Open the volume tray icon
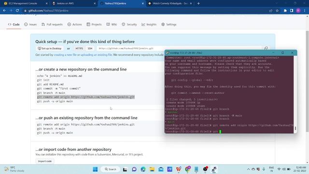The width and height of the screenshot is (309, 174). tap(284, 169)
